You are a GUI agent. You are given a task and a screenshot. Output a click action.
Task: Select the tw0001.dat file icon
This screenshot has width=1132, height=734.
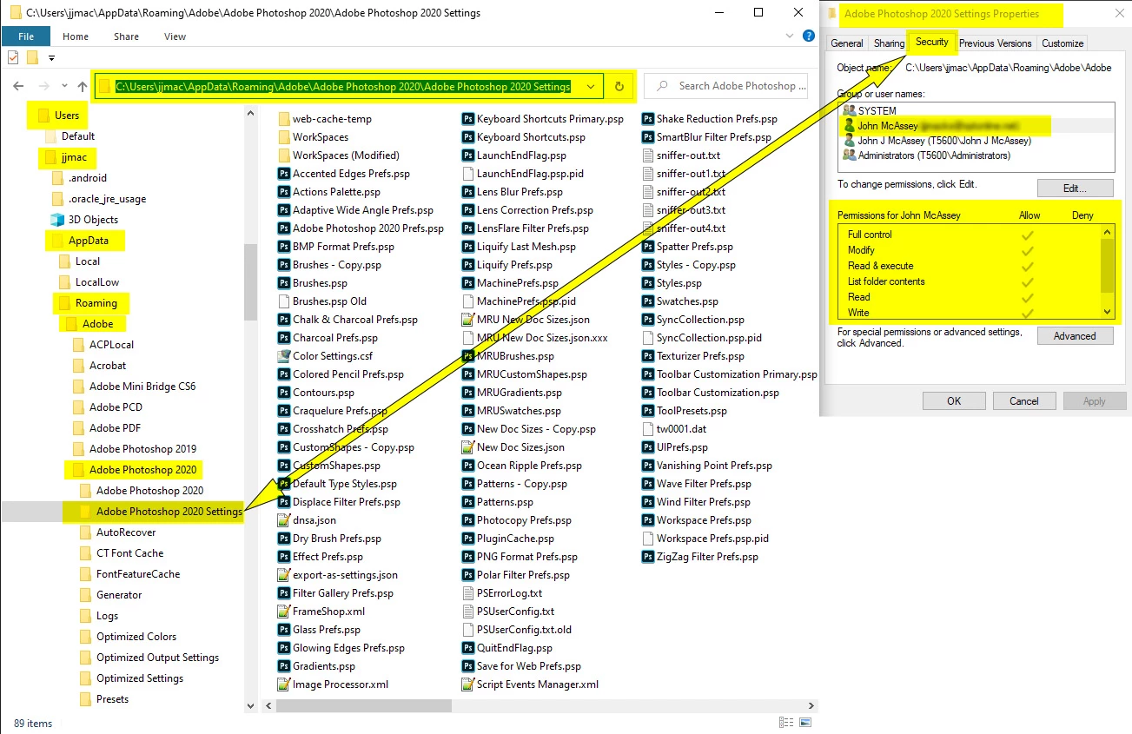coord(648,429)
